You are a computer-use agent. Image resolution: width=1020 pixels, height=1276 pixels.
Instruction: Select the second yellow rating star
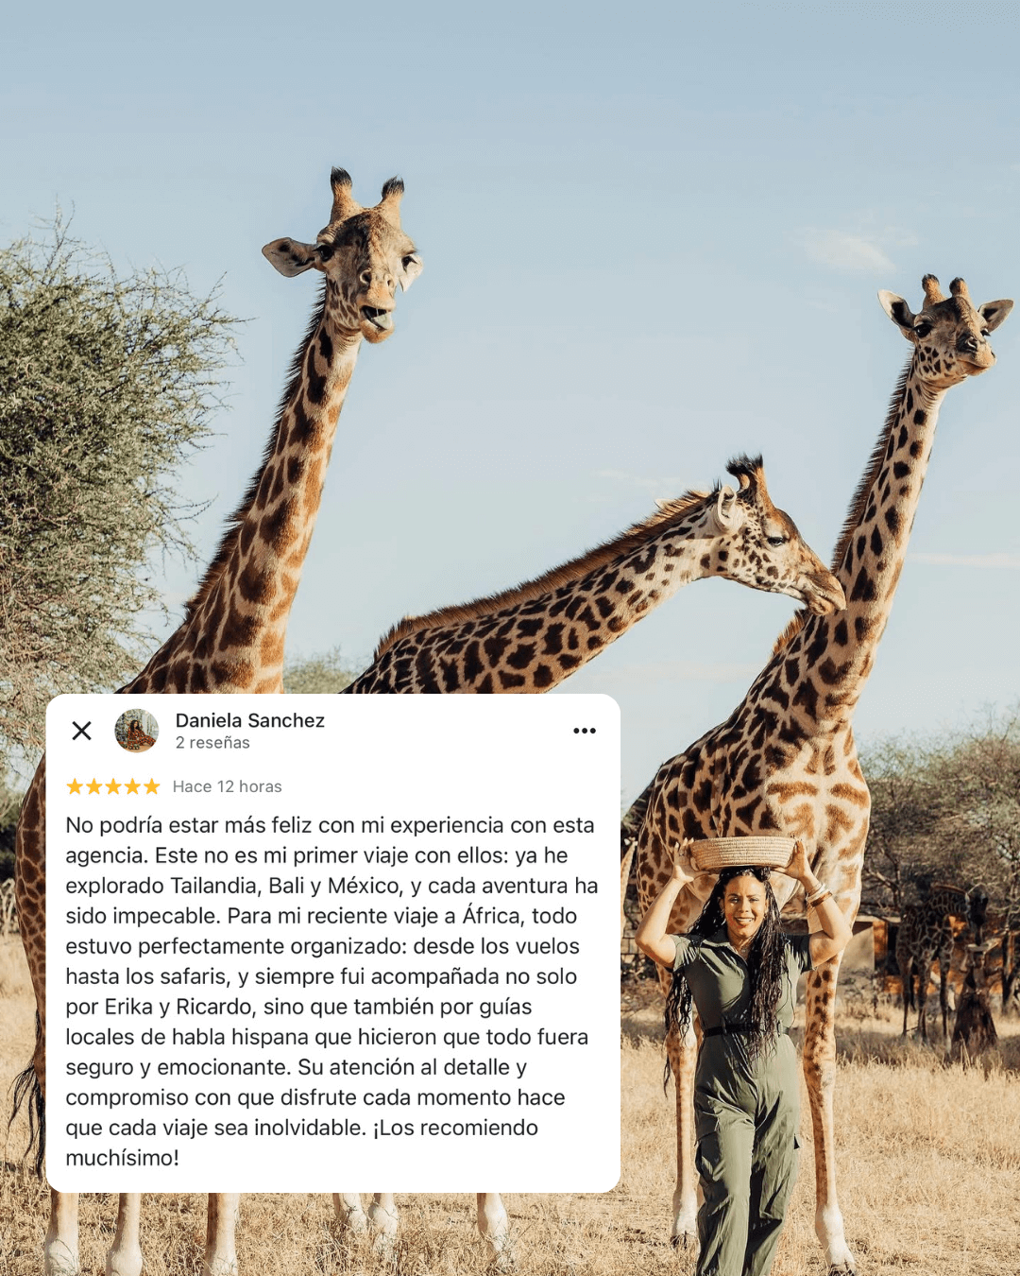click(94, 786)
